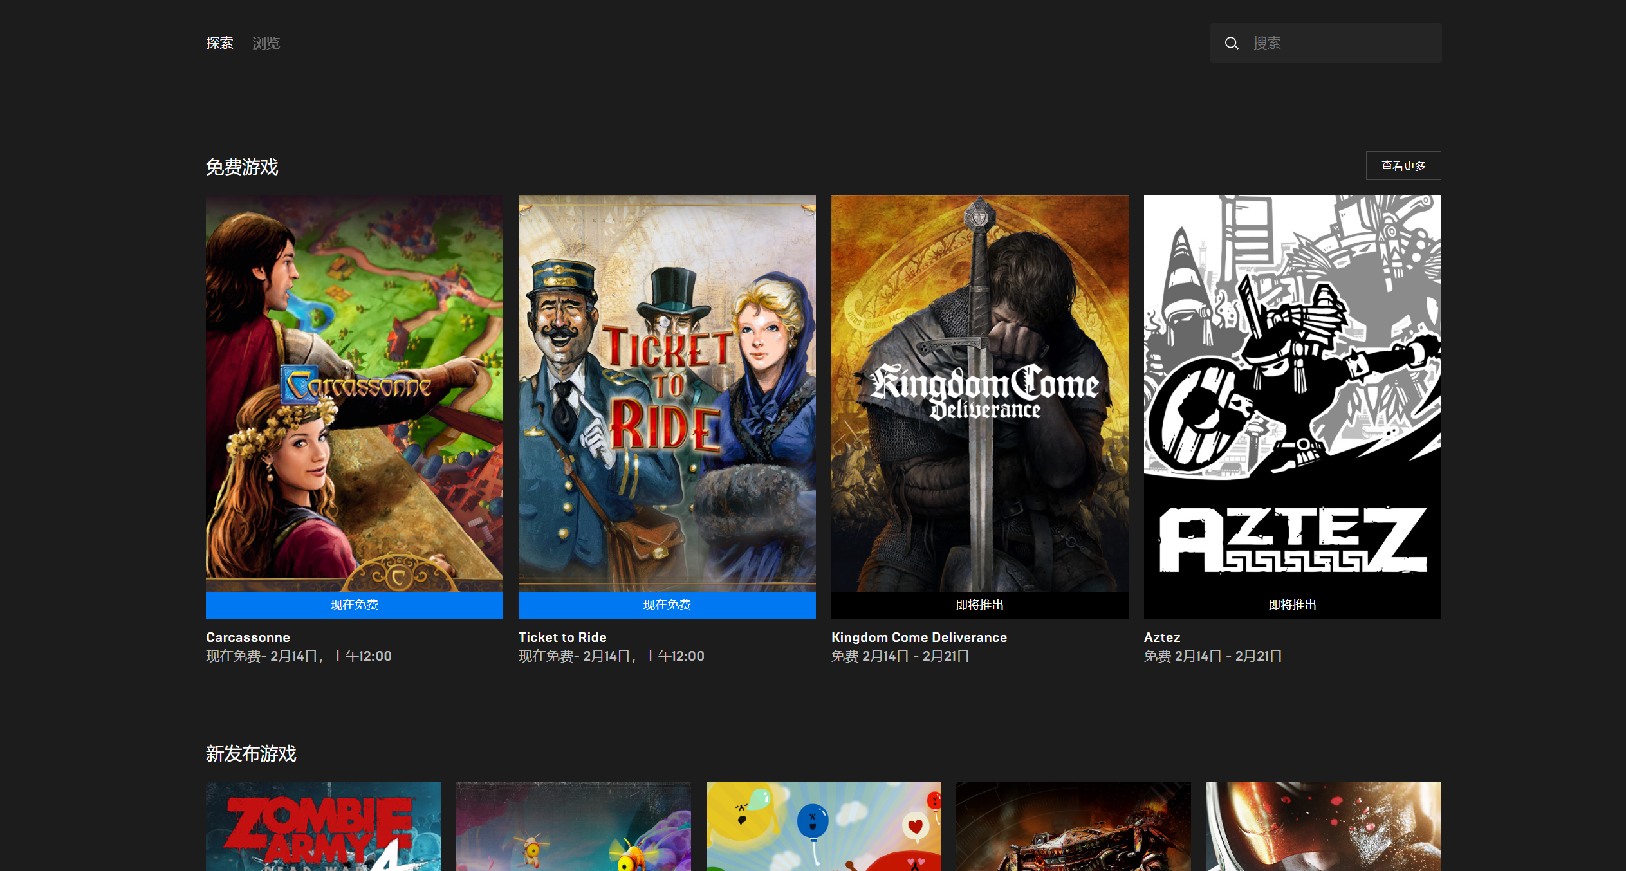Image resolution: width=1626 pixels, height=871 pixels.
Task: Click Ticket to Ride's 现在免费 date text
Action: click(x=611, y=656)
